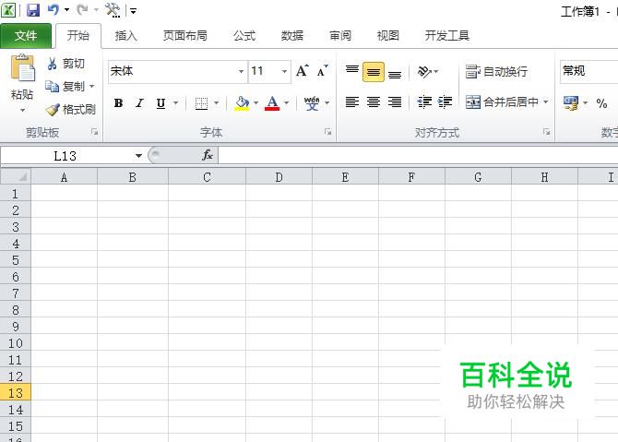This screenshot has height=442, width=618.
Task: Click the Excel application icon in title bar
Action: (x=8, y=10)
